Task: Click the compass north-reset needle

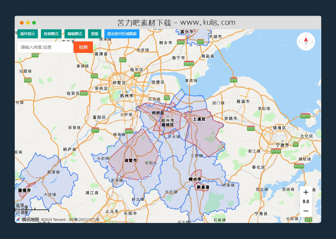Action: (306, 41)
